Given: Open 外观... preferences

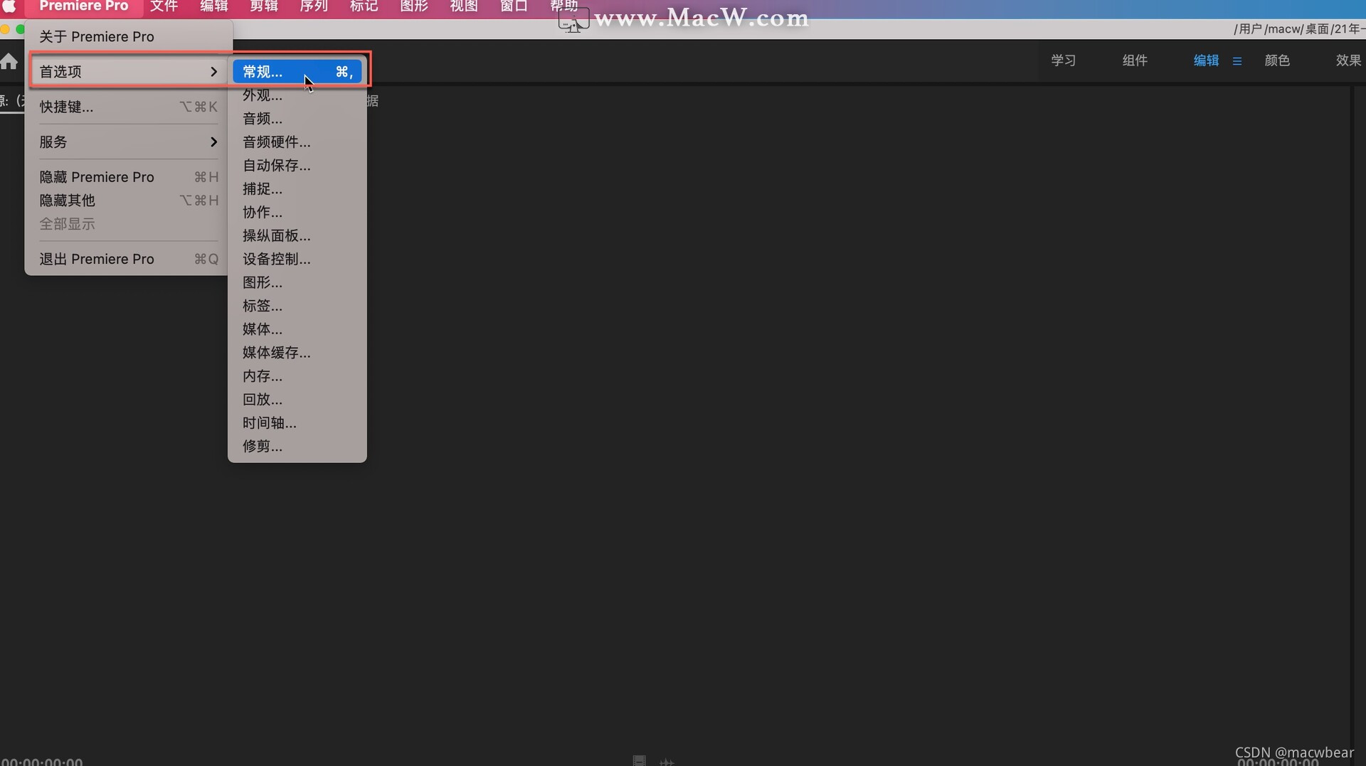Looking at the screenshot, I should click(297, 95).
